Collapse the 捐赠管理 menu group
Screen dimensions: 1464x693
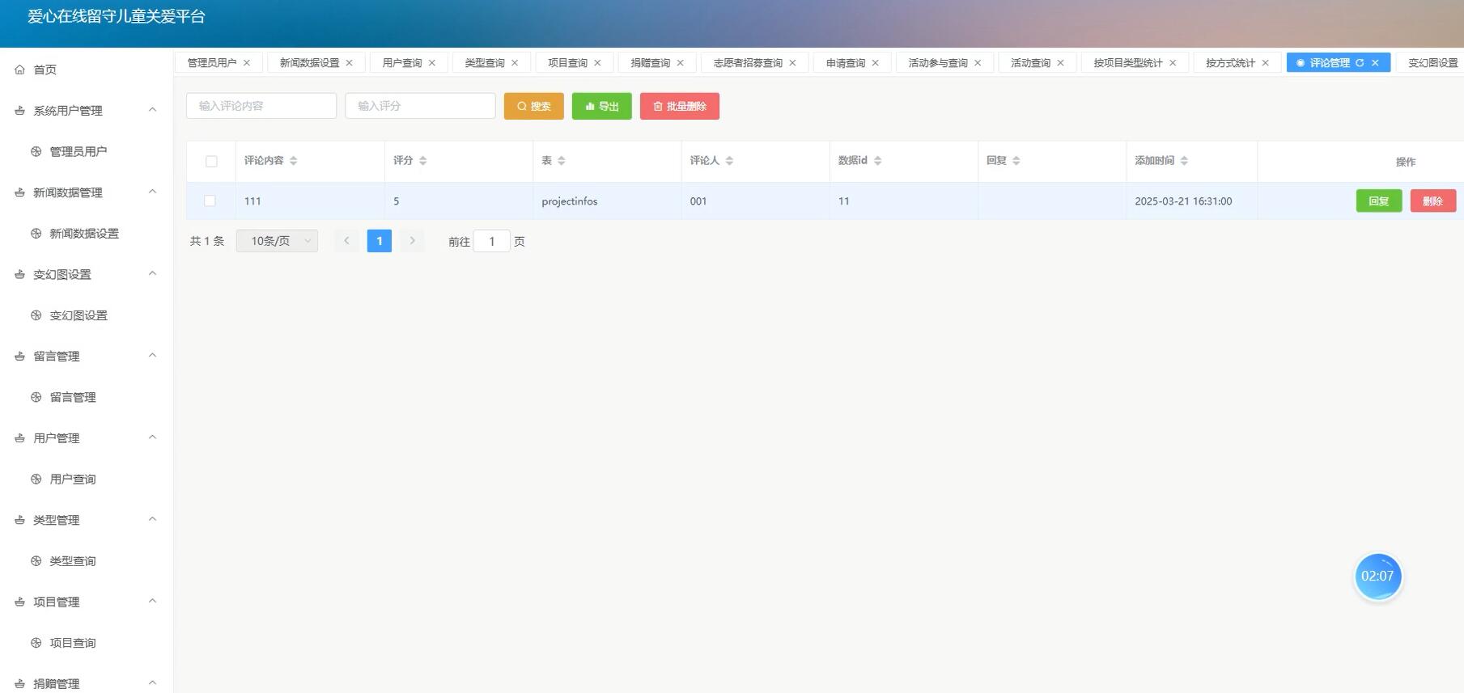pos(152,682)
